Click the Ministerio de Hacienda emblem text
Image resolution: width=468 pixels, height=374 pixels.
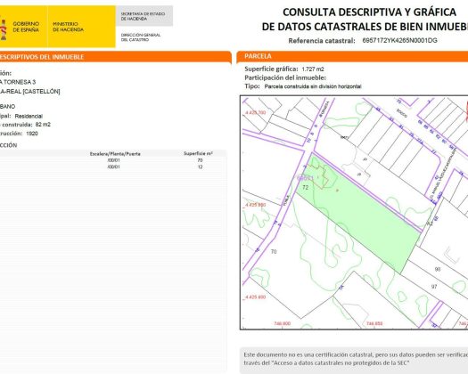coord(68,27)
